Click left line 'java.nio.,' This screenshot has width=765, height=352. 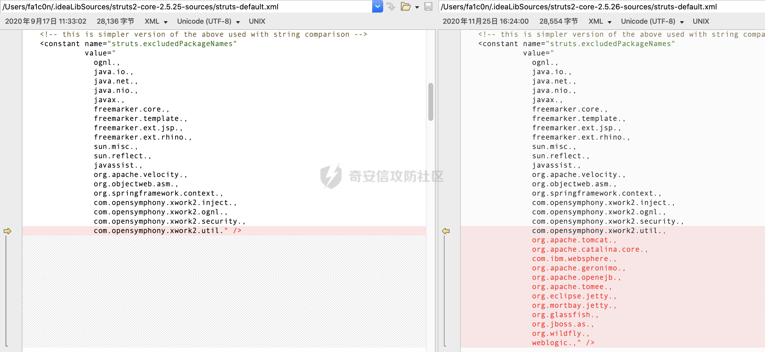(116, 91)
